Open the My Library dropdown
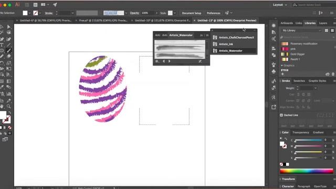 pos(301,30)
